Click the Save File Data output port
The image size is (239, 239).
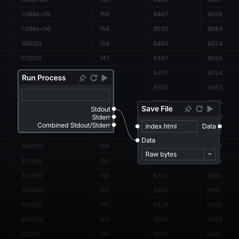(220, 126)
